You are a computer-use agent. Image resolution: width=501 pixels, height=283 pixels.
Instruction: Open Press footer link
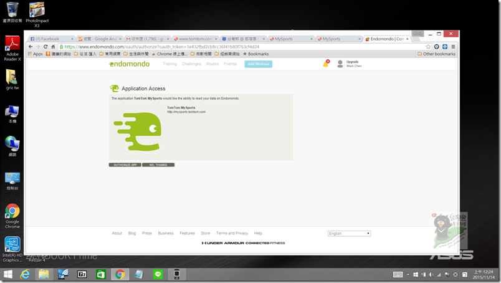point(147,233)
